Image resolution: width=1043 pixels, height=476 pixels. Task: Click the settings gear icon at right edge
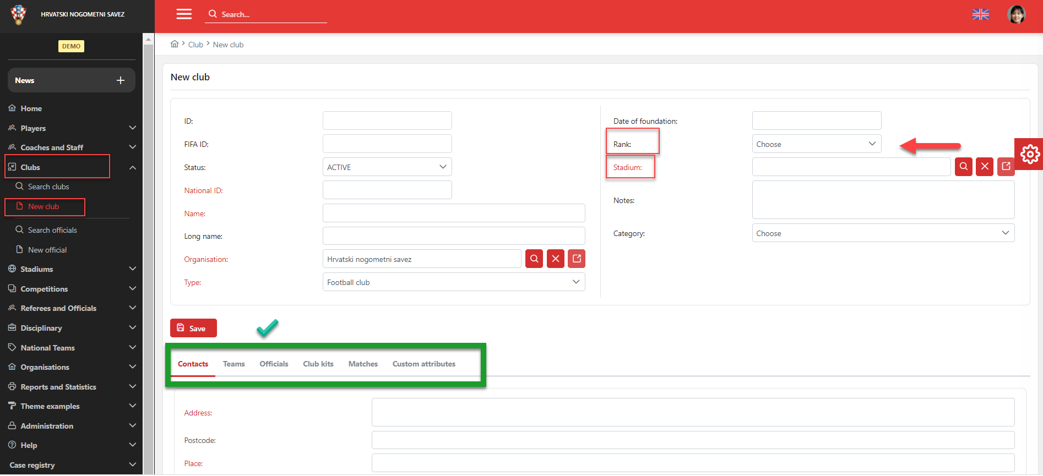tap(1030, 154)
